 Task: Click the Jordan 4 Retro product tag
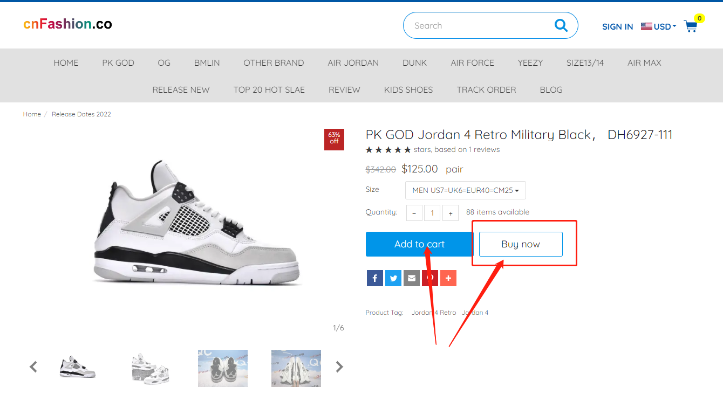coord(434,313)
